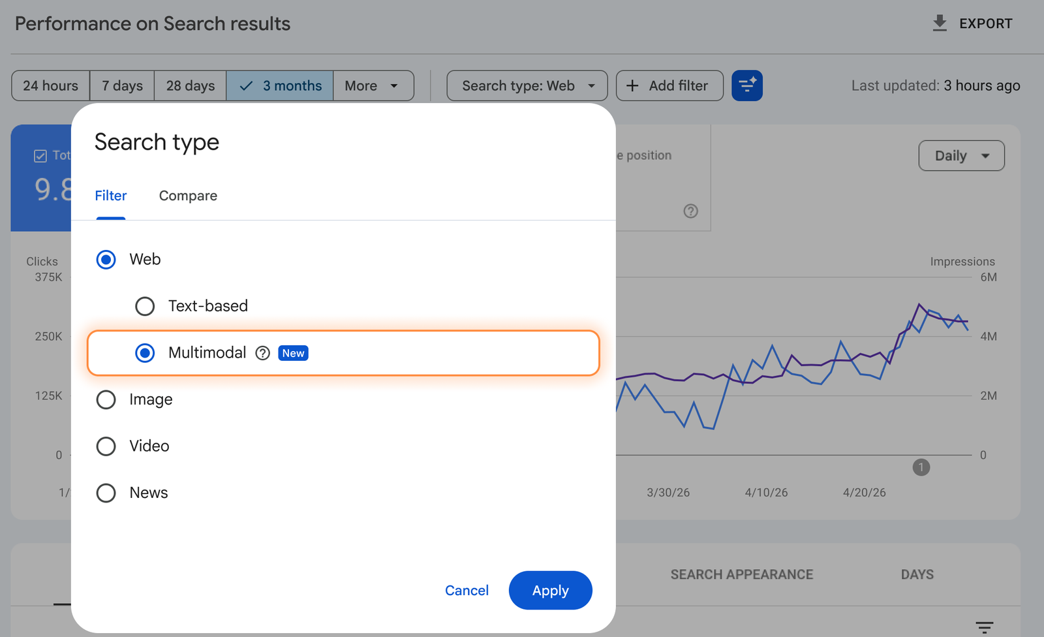Open the Daily granularity dropdown
This screenshot has width=1044, height=637.
[x=961, y=156]
